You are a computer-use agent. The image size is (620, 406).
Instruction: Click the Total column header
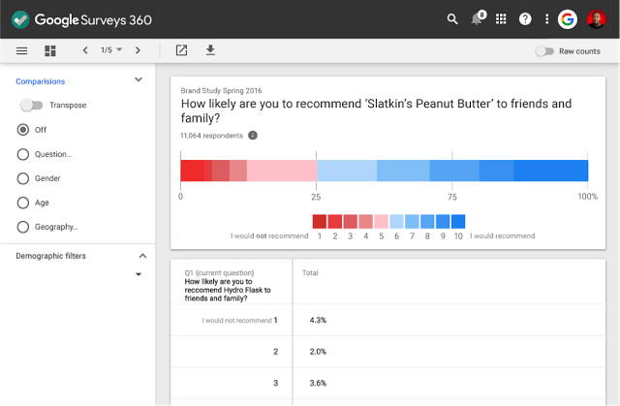310,273
